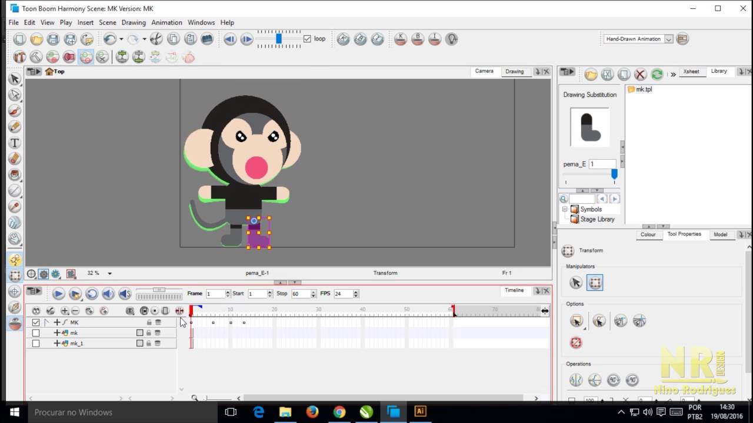Select the arrow manipulator in Tool Properties
Viewport: 753px width, 423px height.
[x=576, y=283]
